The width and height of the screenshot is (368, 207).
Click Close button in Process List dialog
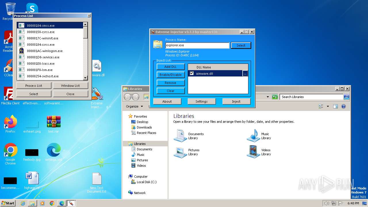coord(70,94)
